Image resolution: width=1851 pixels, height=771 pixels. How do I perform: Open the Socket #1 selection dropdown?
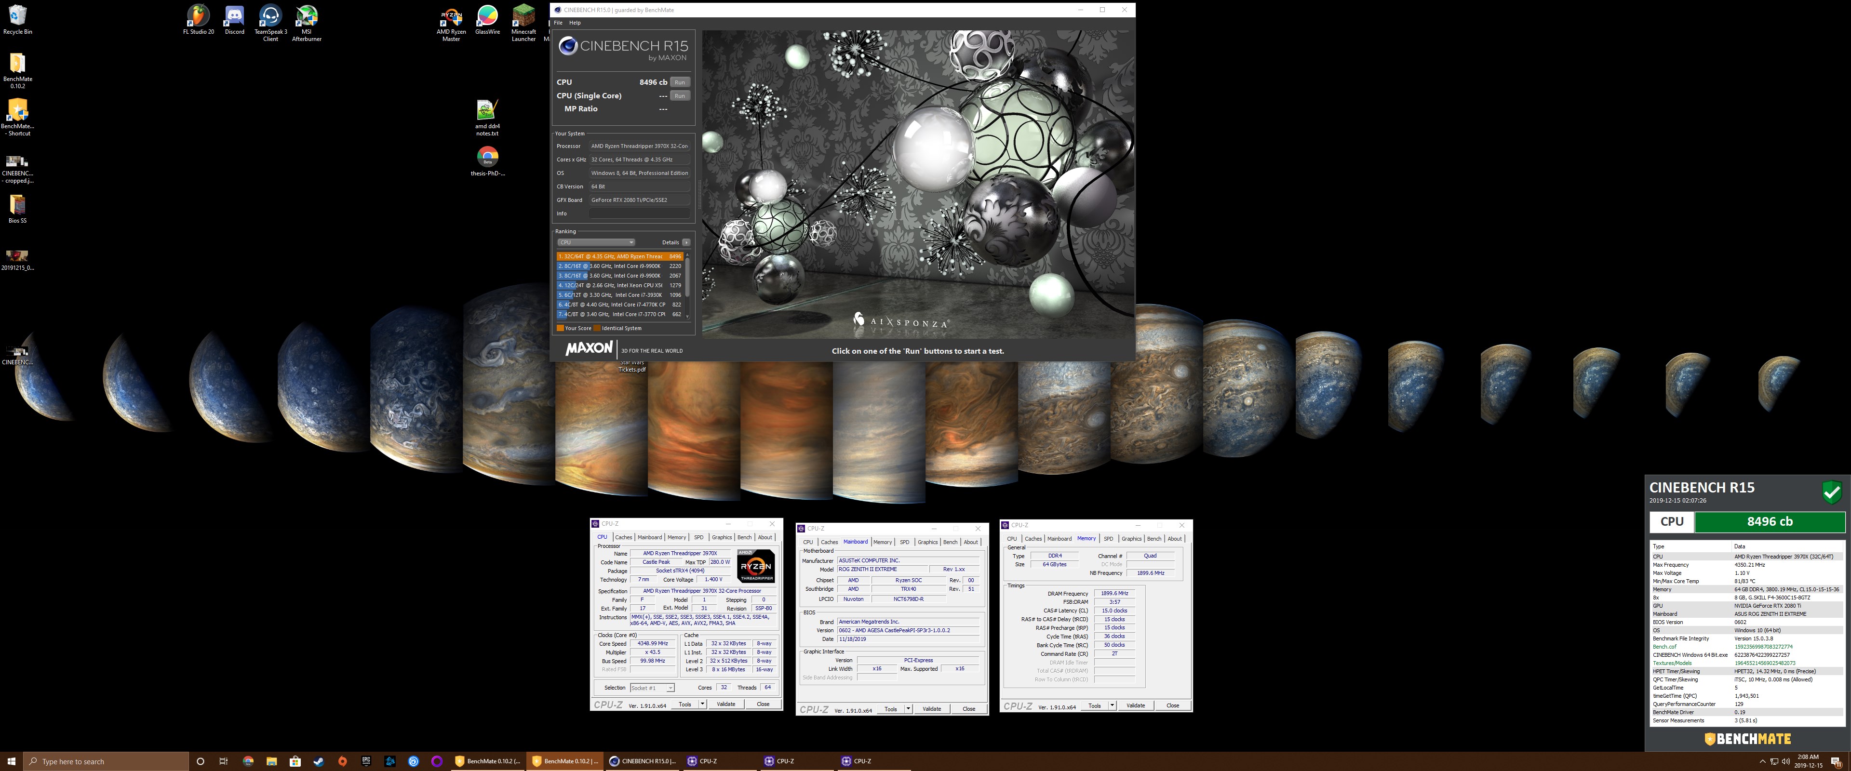(652, 688)
